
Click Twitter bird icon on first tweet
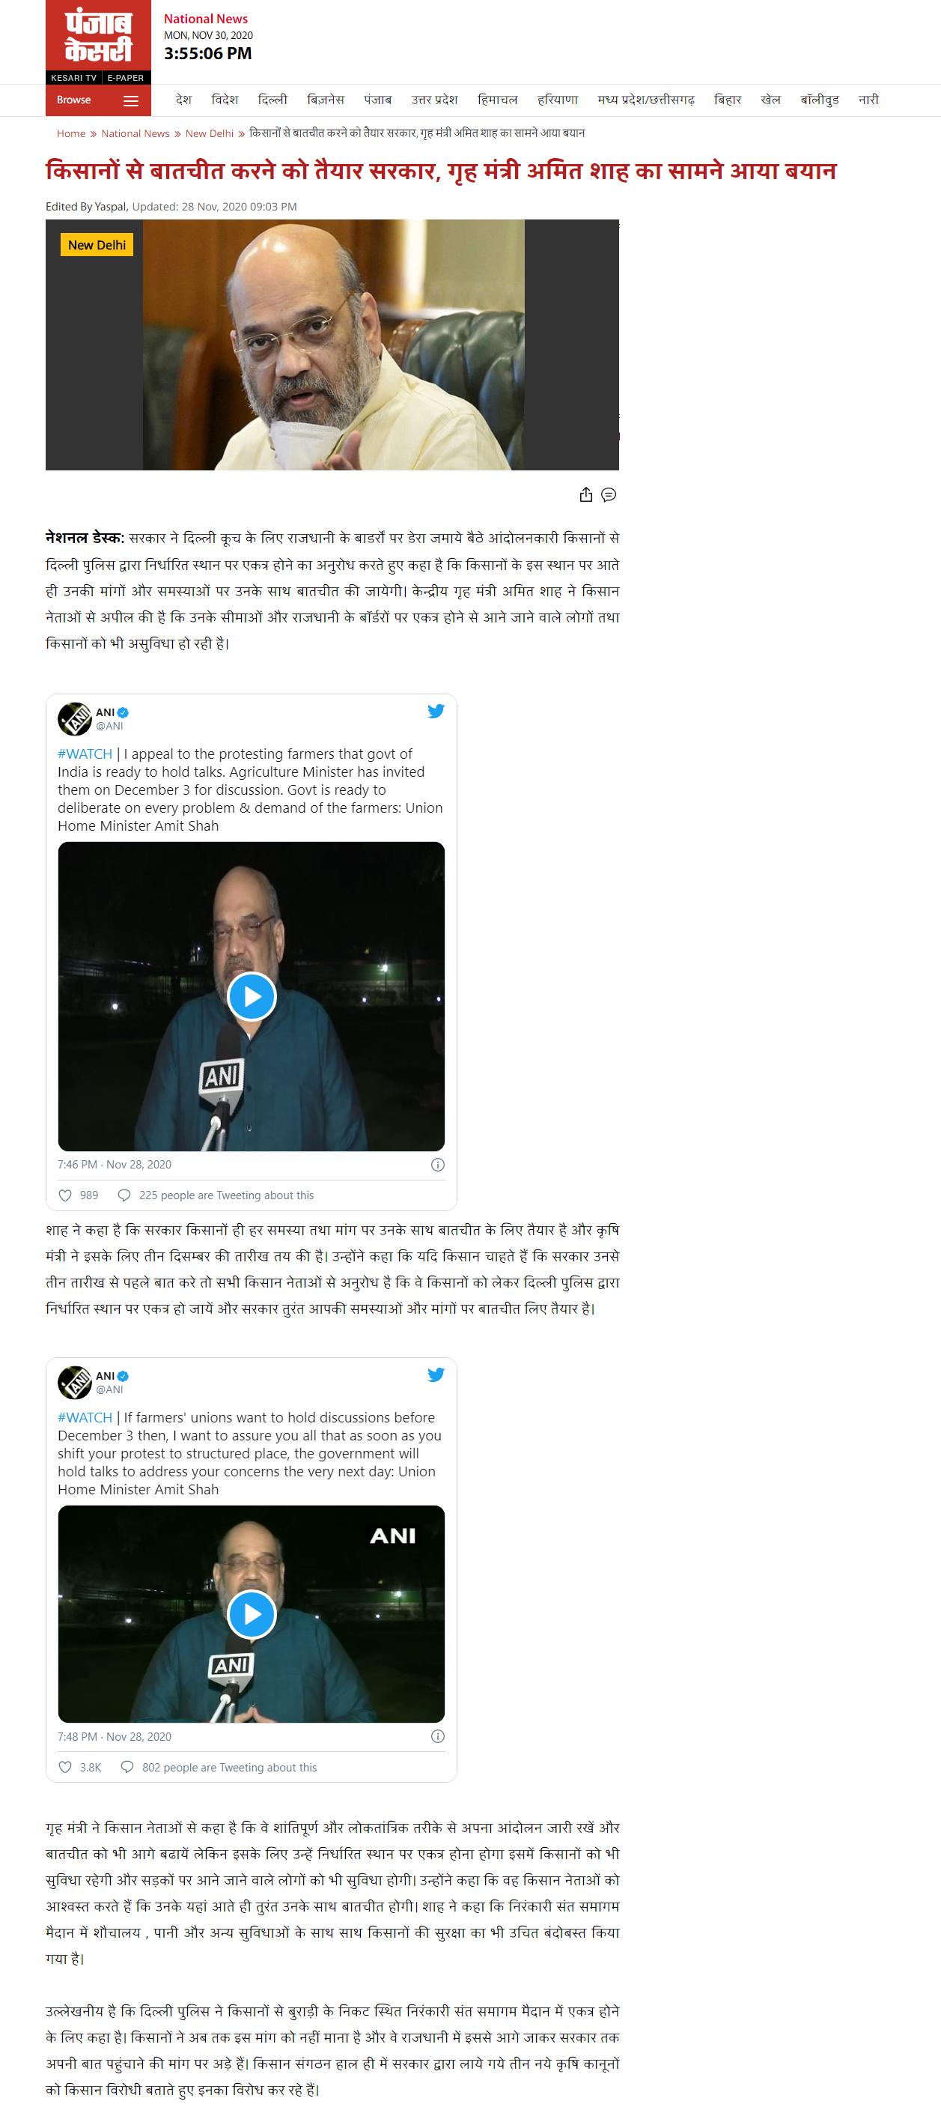click(436, 711)
